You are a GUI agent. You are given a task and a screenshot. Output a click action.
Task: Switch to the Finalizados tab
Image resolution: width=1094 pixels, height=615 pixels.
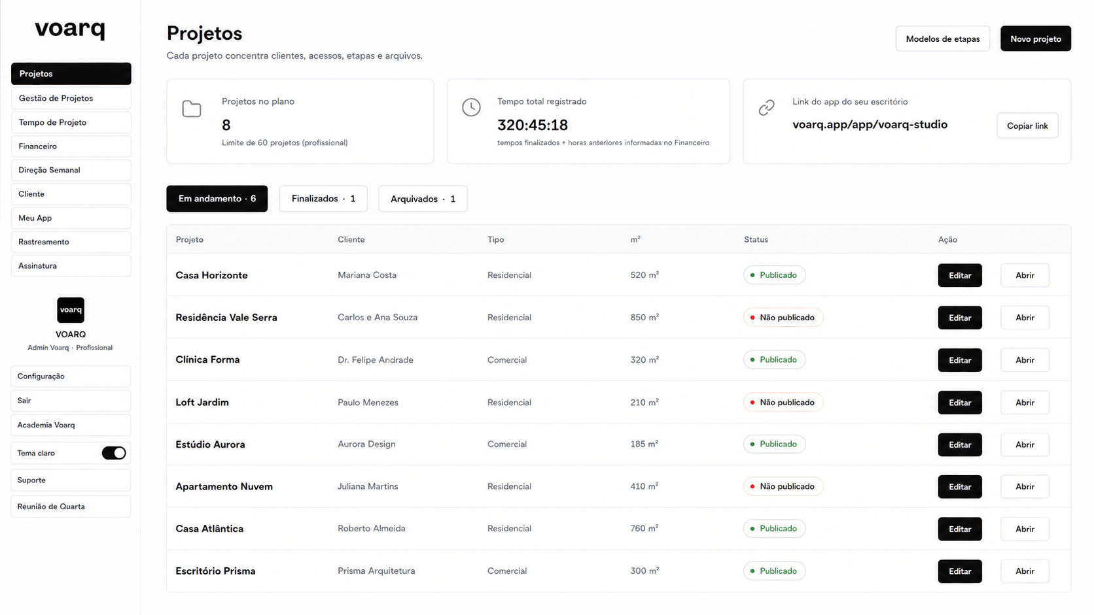[x=323, y=199]
